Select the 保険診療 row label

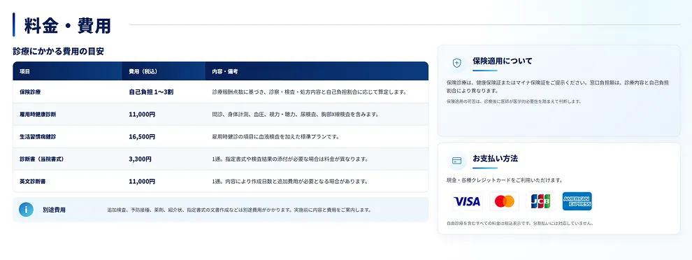30,92
